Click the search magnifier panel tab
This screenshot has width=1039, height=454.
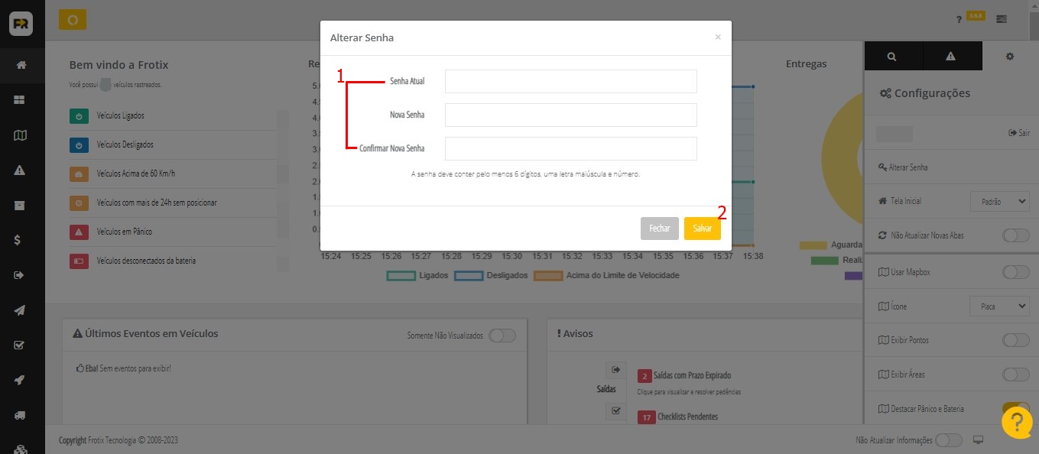tap(892, 57)
